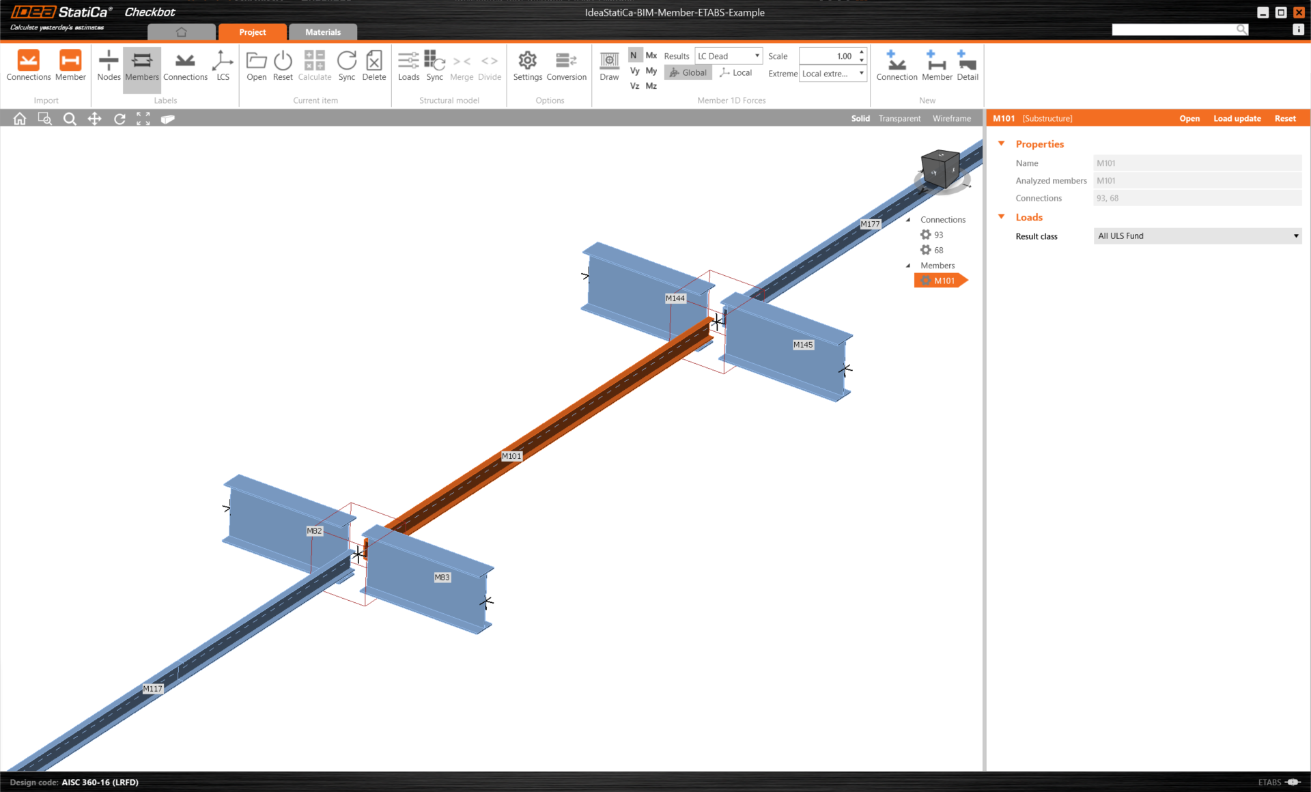Toggle the N force component

tap(634, 55)
